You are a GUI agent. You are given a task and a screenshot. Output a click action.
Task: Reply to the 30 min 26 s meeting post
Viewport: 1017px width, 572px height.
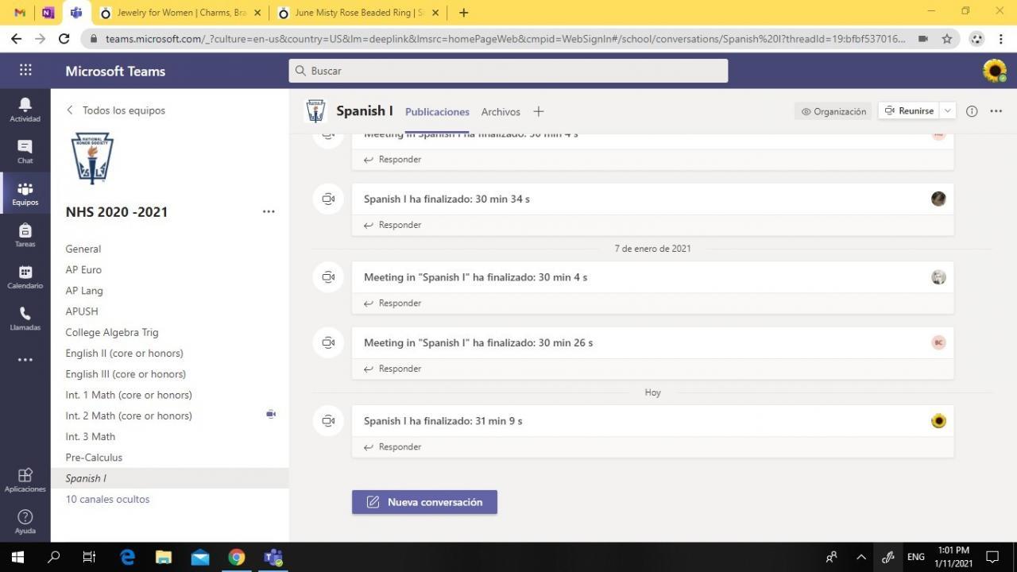(392, 369)
